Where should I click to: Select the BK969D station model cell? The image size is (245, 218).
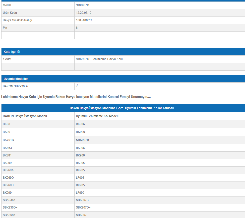pos(38,178)
